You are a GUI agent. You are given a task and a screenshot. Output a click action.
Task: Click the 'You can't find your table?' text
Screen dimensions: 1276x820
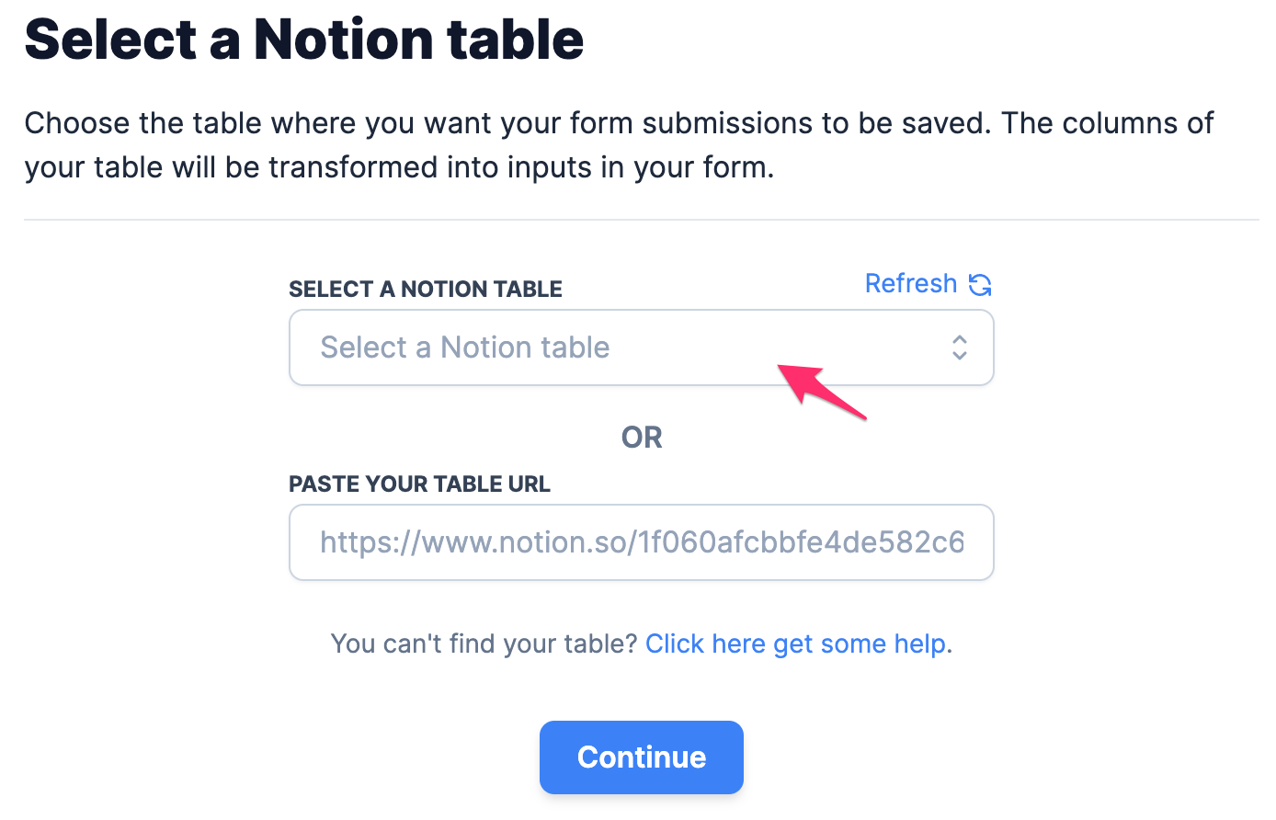[x=484, y=643]
